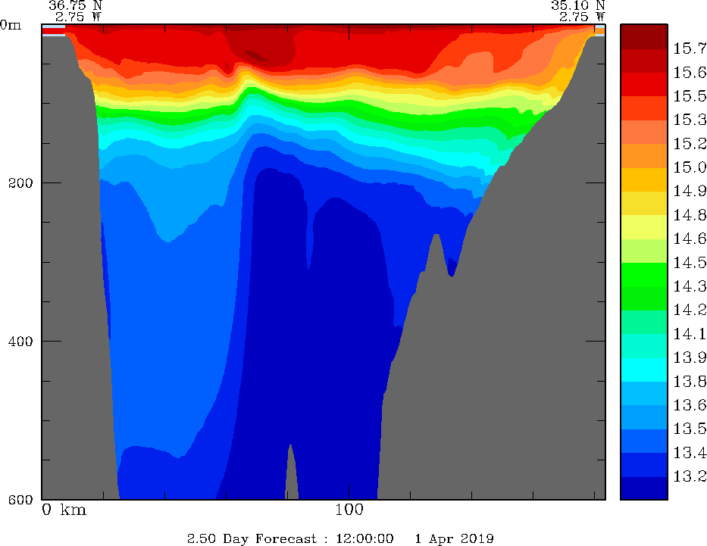Pick the yellow swatch between 14.8 and 14.6

coord(644,226)
